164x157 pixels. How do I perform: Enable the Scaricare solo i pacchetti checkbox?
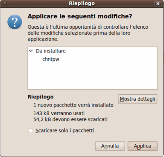tap(31, 131)
